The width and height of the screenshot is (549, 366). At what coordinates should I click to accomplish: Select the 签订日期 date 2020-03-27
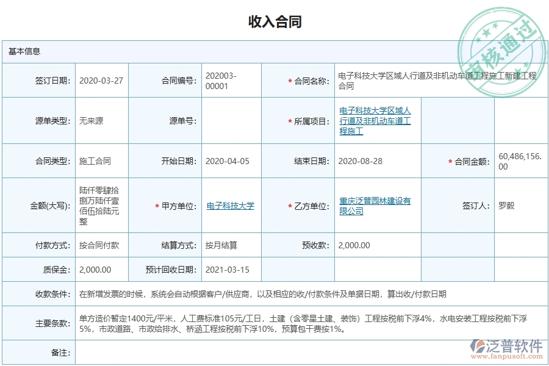tap(99, 80)
